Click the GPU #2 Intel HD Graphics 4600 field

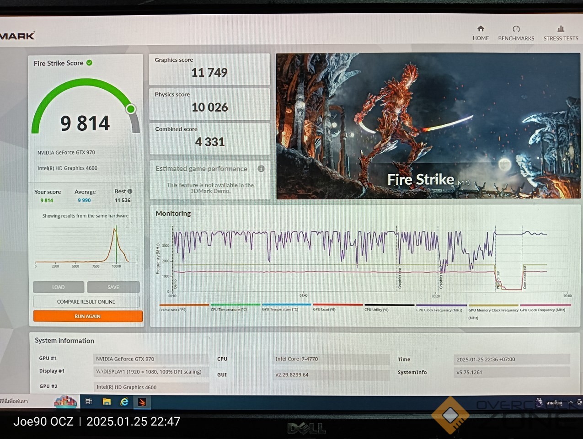pyautogui.click(x=151, y=387)
